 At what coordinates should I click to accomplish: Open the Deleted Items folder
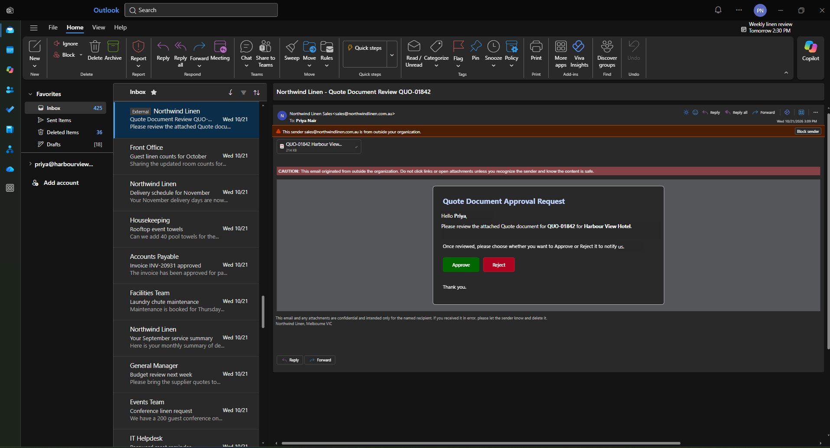[65, 132]
